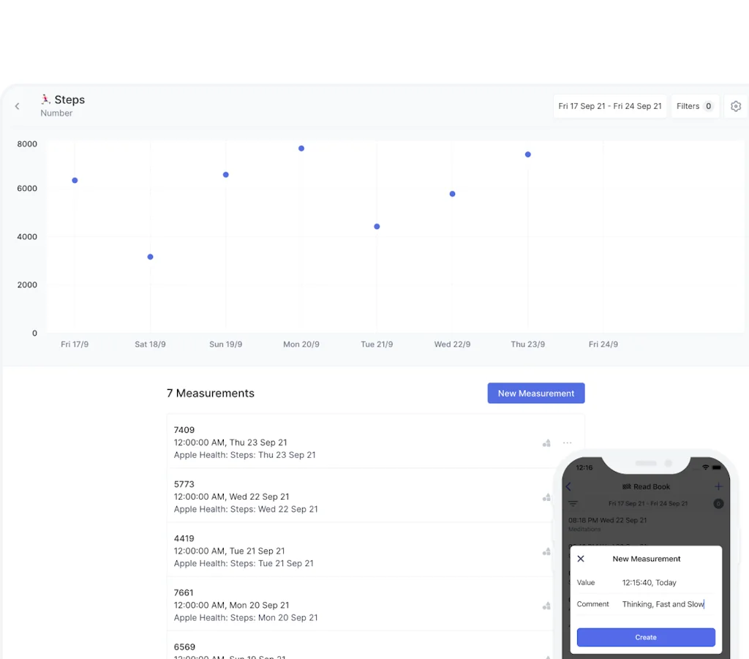Screen dimensions: 749x659
Task: Select the Value field showing 12:15:40, Today
Action: [x=649, y=583]
